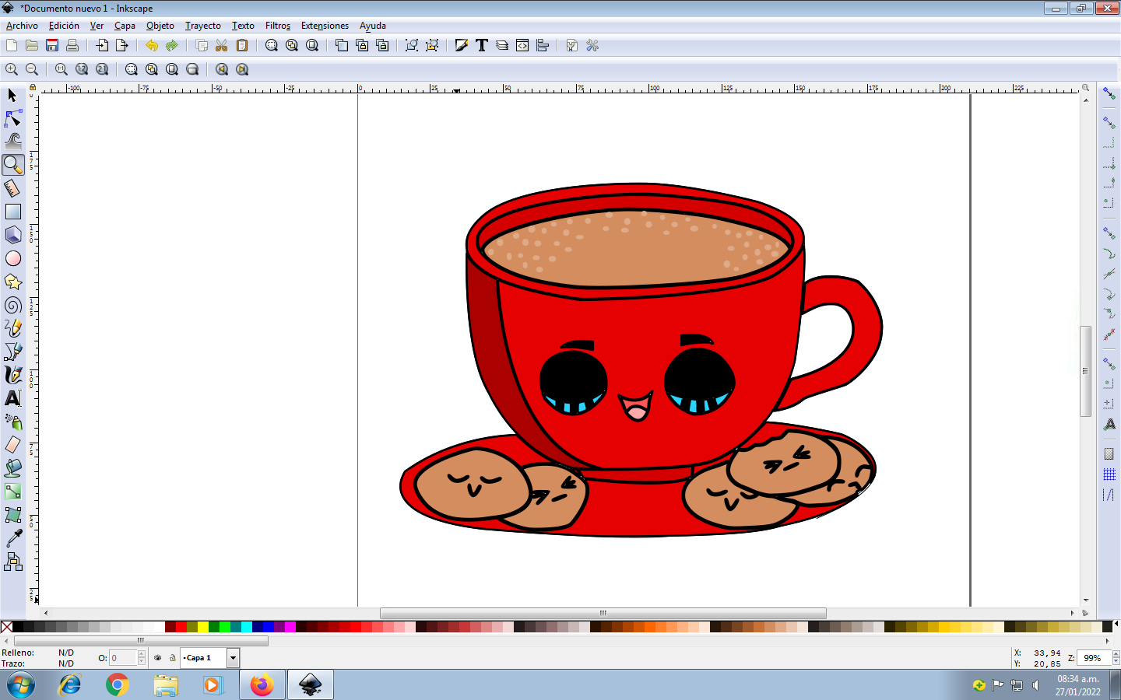1121x700 pixels.
Task: Toggle Capa 1 layer visibility eye
Action: [158, 658]
